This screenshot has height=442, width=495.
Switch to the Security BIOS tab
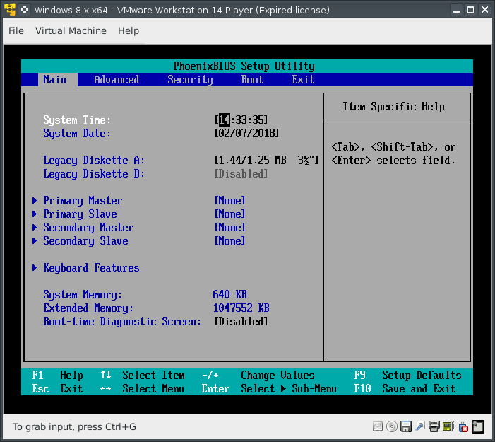coord(190,80)
